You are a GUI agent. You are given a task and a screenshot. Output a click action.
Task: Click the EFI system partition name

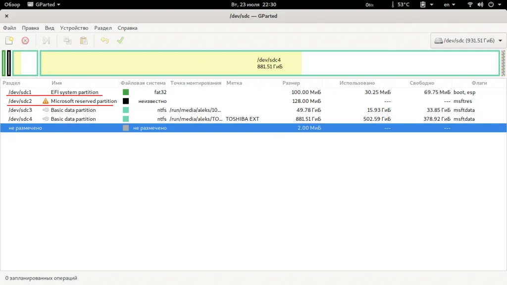[74, 92]
